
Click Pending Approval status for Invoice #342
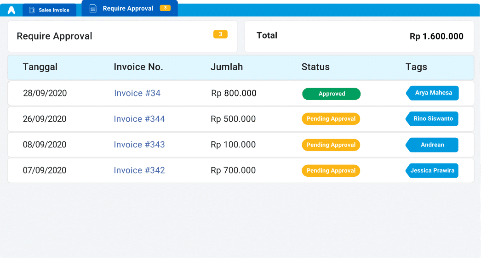(x=331, y=170)
